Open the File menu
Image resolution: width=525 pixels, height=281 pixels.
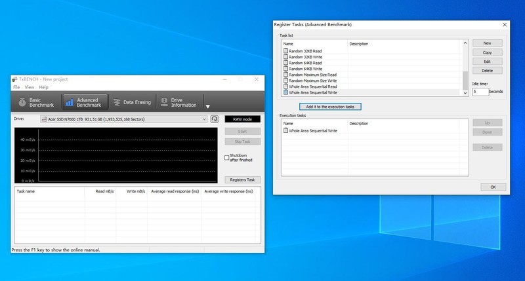[x=17, y=87]
